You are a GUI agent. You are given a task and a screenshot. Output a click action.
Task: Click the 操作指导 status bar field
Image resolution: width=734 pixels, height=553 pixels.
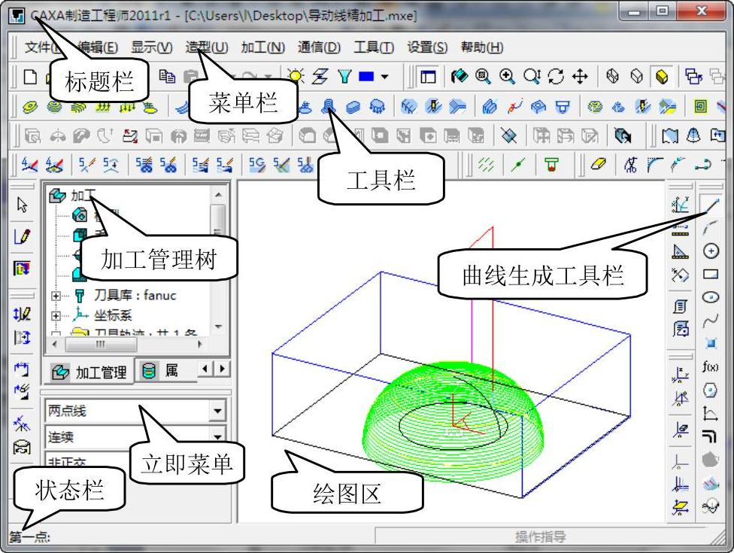point(541,536)
